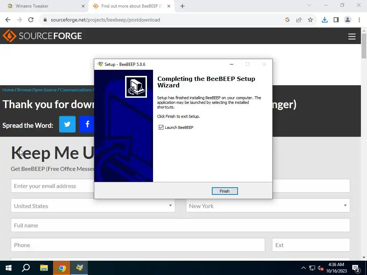Click the Chrome taskbar icon
367x275 pixels.
62,268
